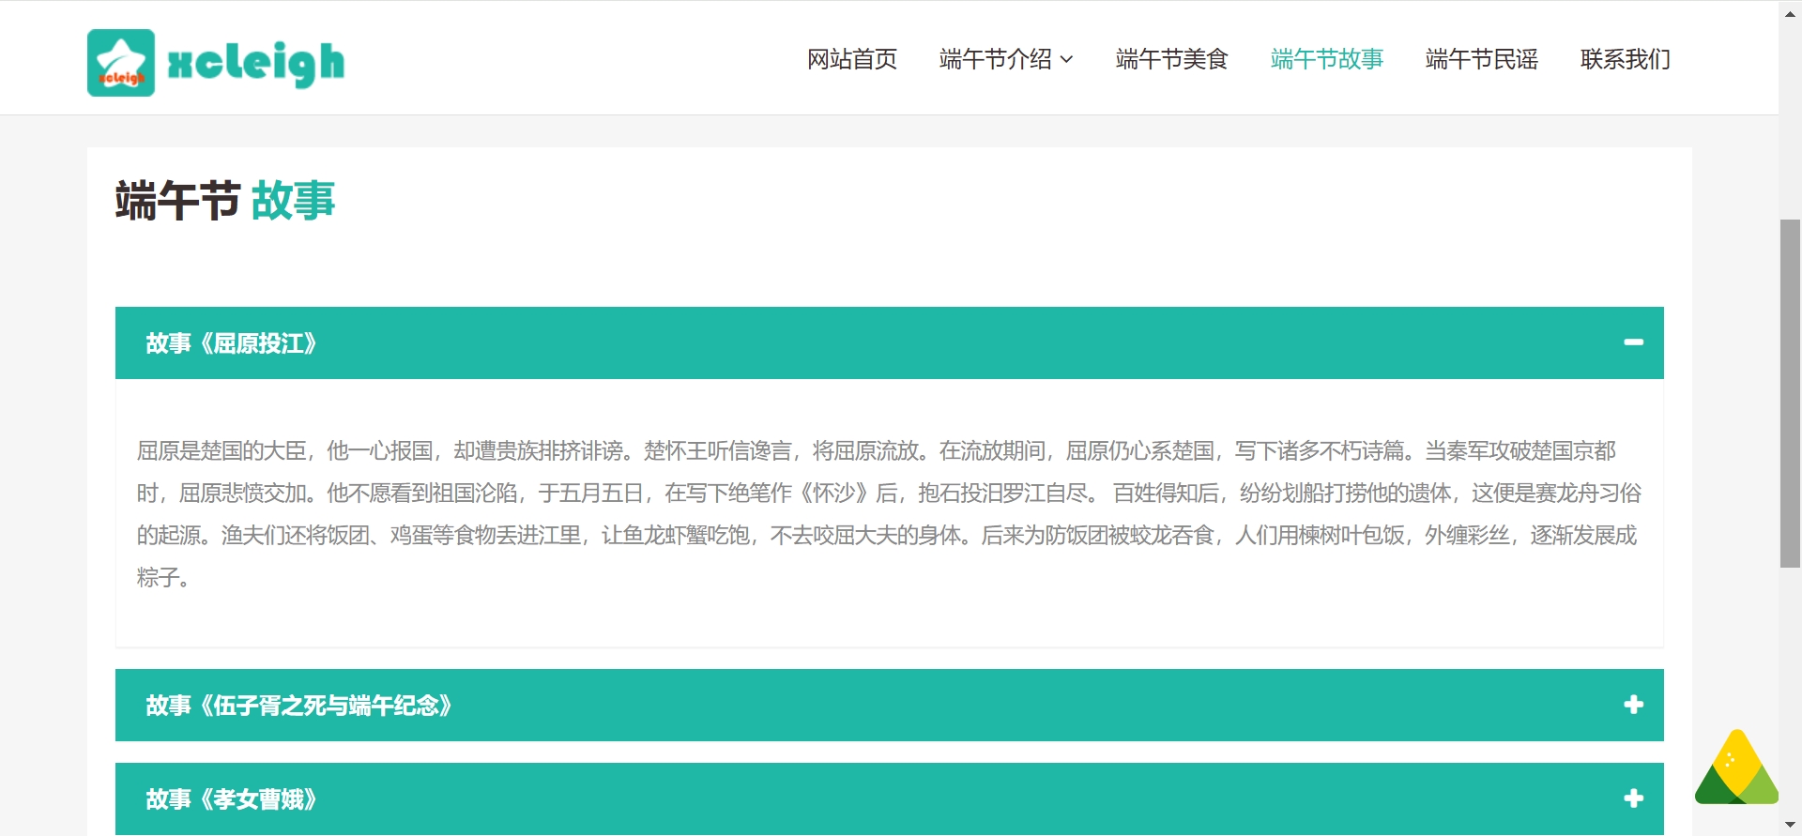Click the xcleigh logo icon
The height and width of the screenshot is (836, 1802).
(121, 63)
